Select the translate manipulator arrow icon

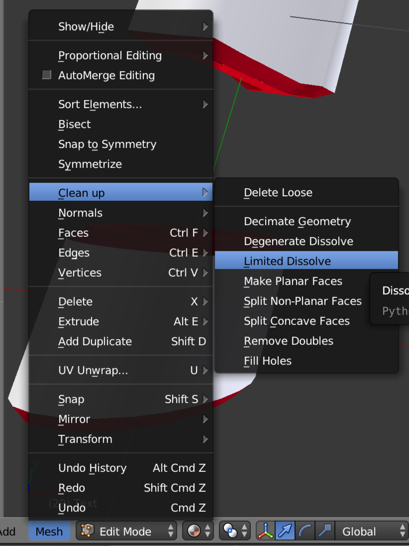285,531
